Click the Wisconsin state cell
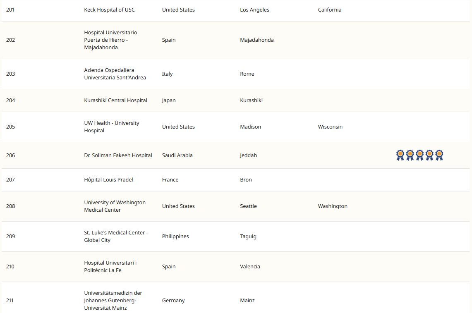The height and width of the screenshot is (313, 472). [330, 127]
